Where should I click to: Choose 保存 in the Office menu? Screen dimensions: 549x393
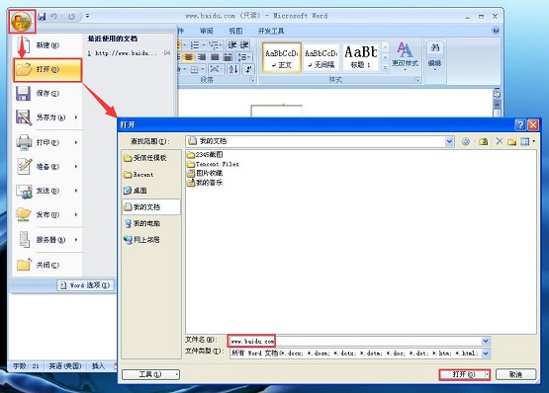tap(47, 94)
